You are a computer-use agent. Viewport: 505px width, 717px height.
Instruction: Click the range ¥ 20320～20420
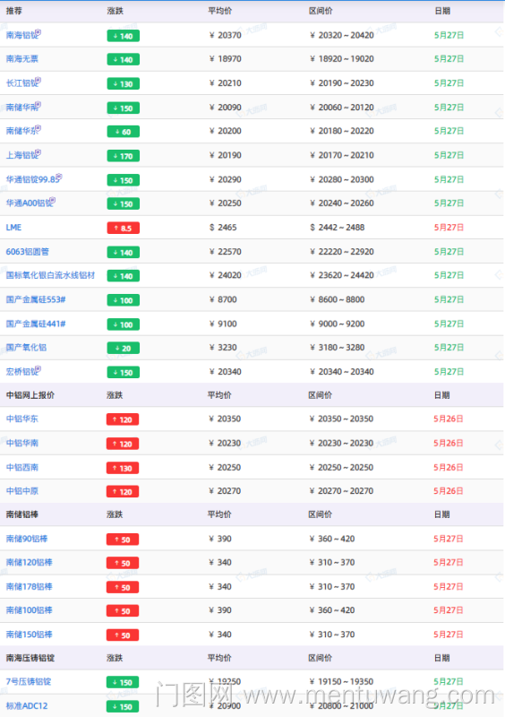[x=342, y=35]
